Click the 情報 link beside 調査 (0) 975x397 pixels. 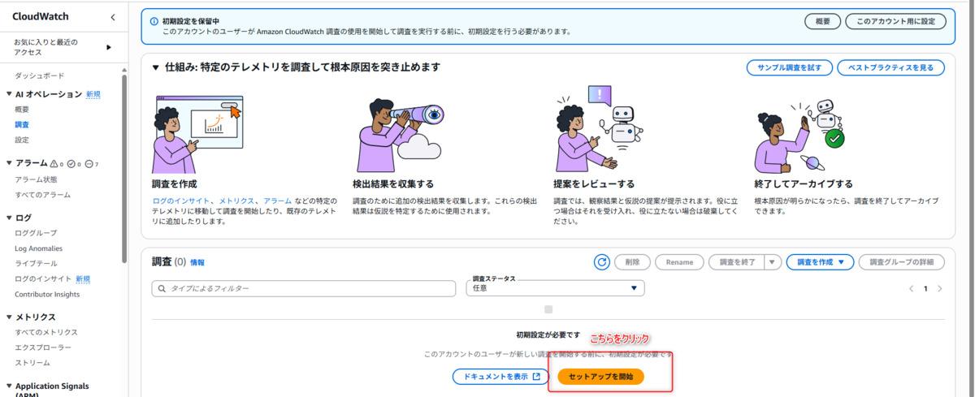point(197,262)
